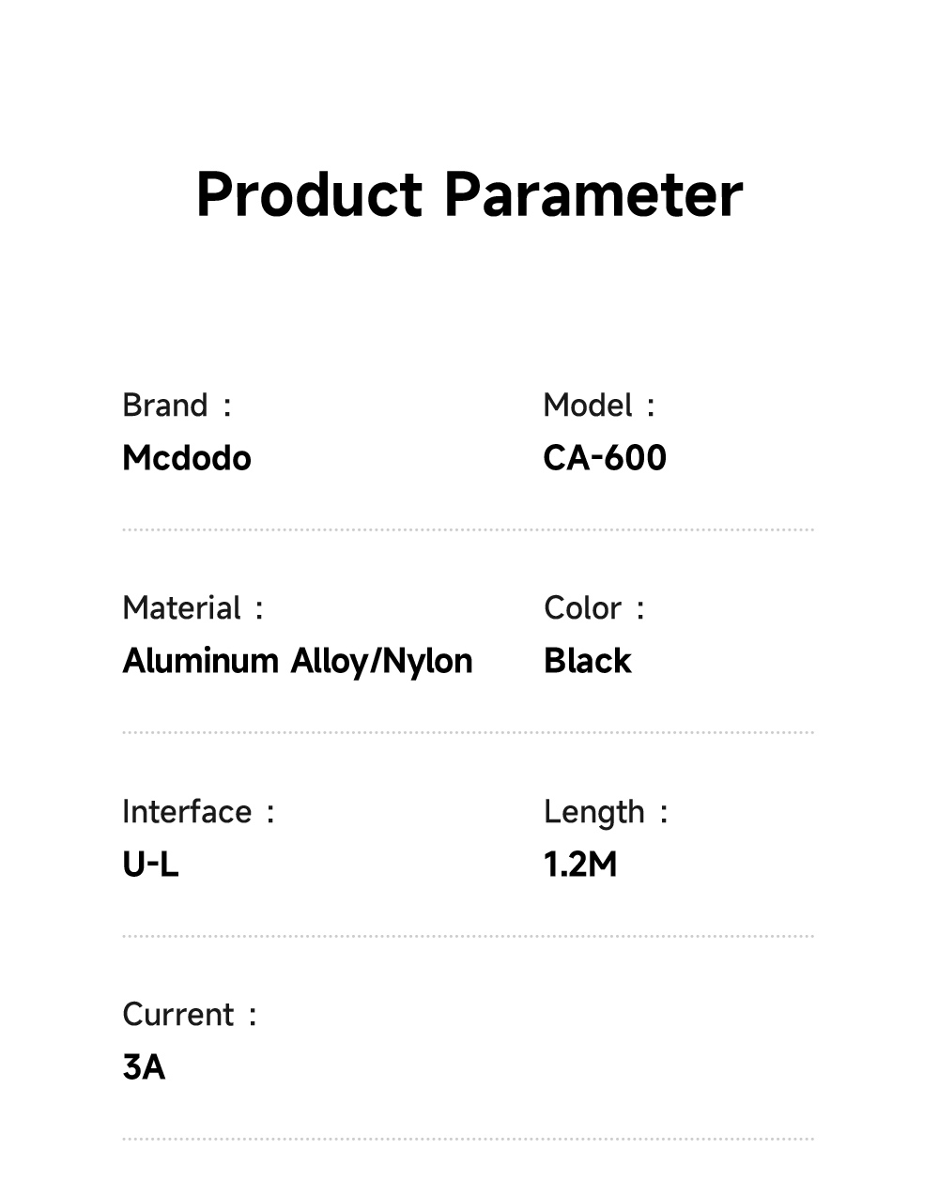The width and height of the screenshot is (939, 1195).
Task: Select the 1.2M length value
Action: [x=580, y=865]
